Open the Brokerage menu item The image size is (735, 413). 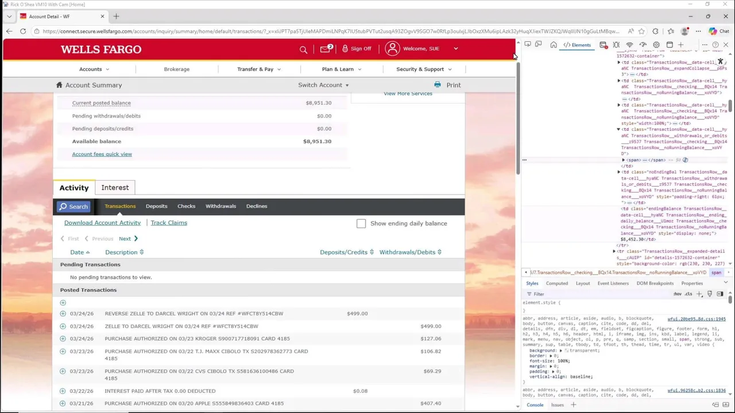point(176,69)
